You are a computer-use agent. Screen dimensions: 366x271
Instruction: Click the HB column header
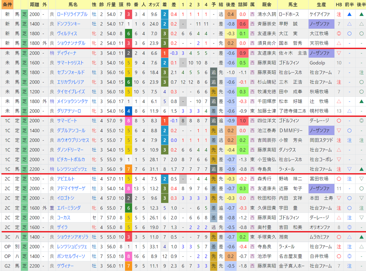339,5
